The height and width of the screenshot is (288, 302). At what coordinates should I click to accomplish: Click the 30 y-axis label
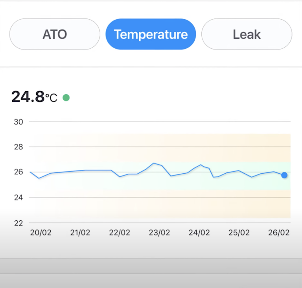(x=18, y=122)
